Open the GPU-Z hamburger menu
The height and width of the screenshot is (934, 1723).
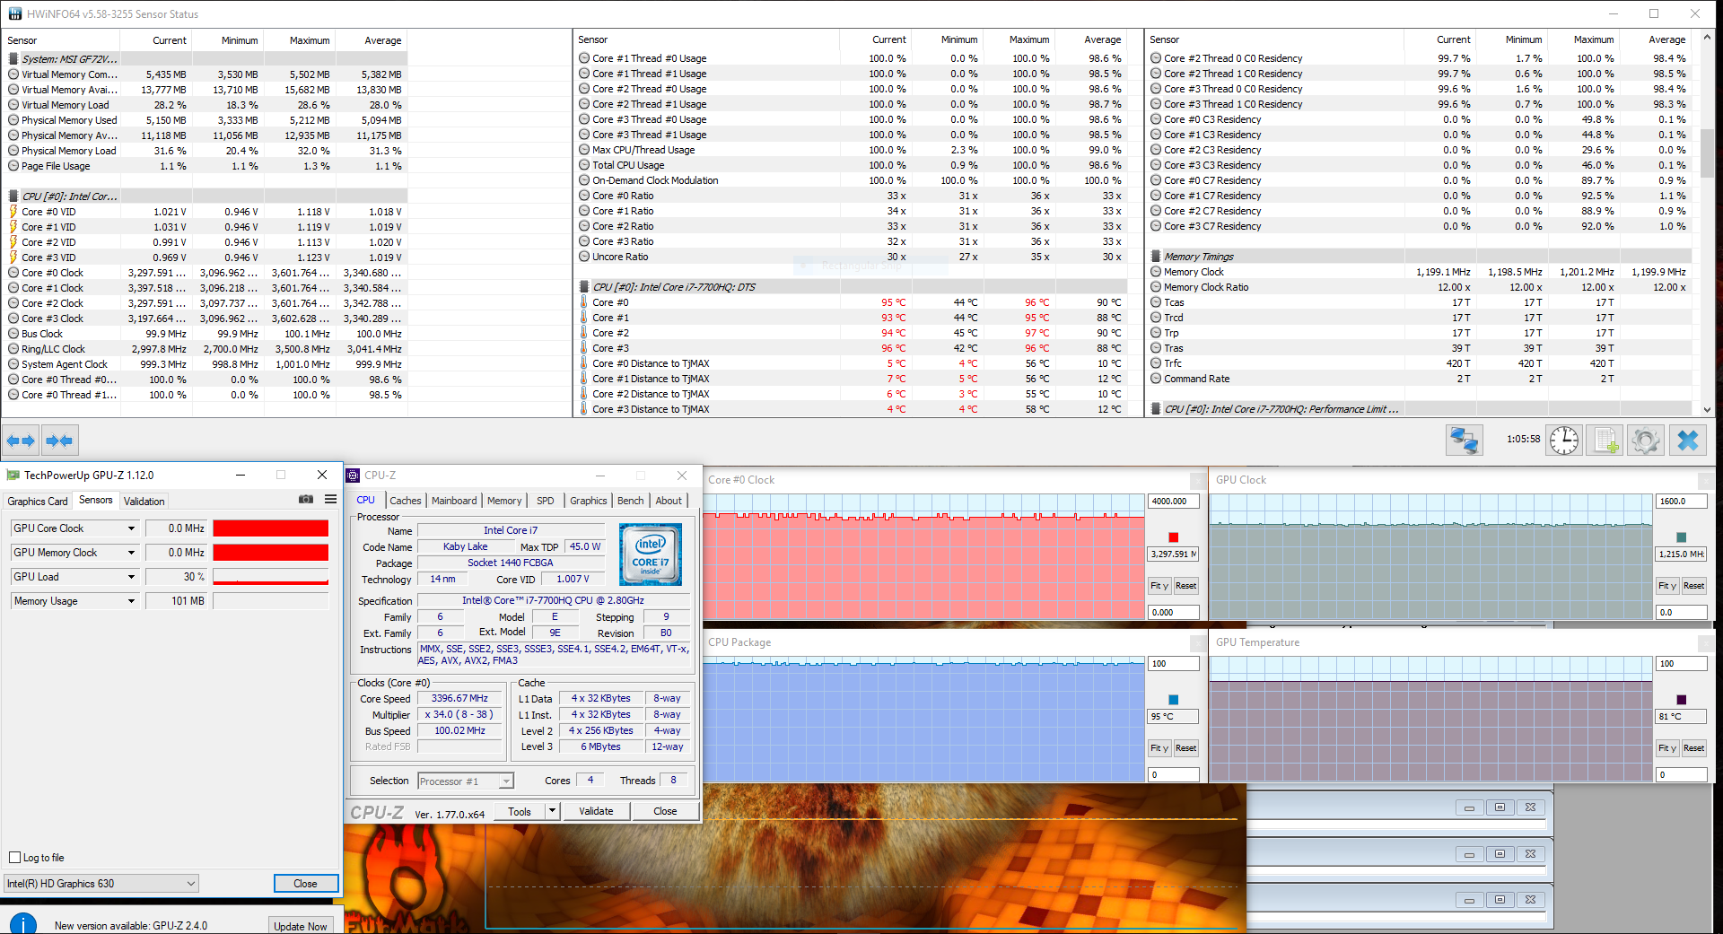[330, 499]
